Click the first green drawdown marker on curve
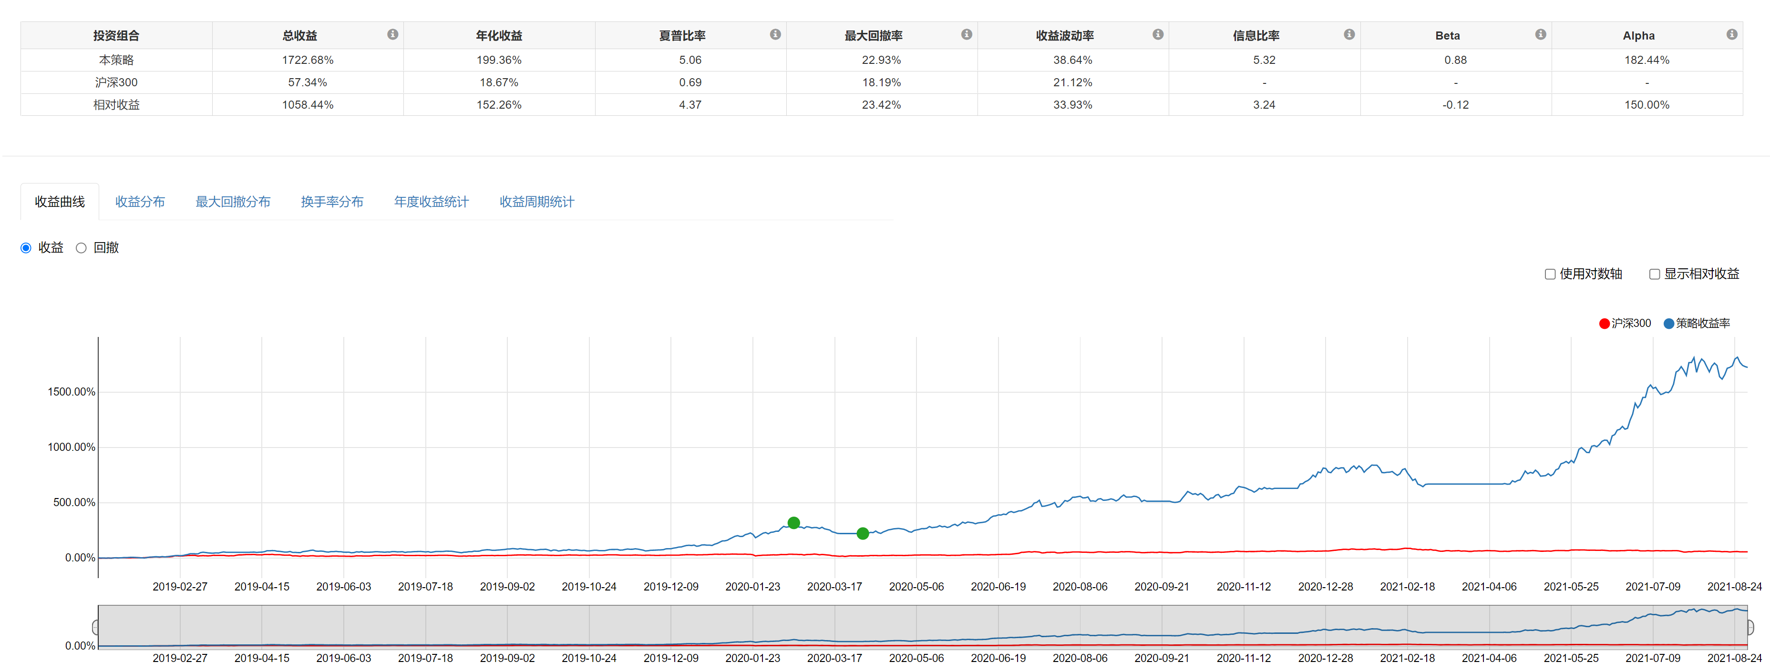 (793, 523)
